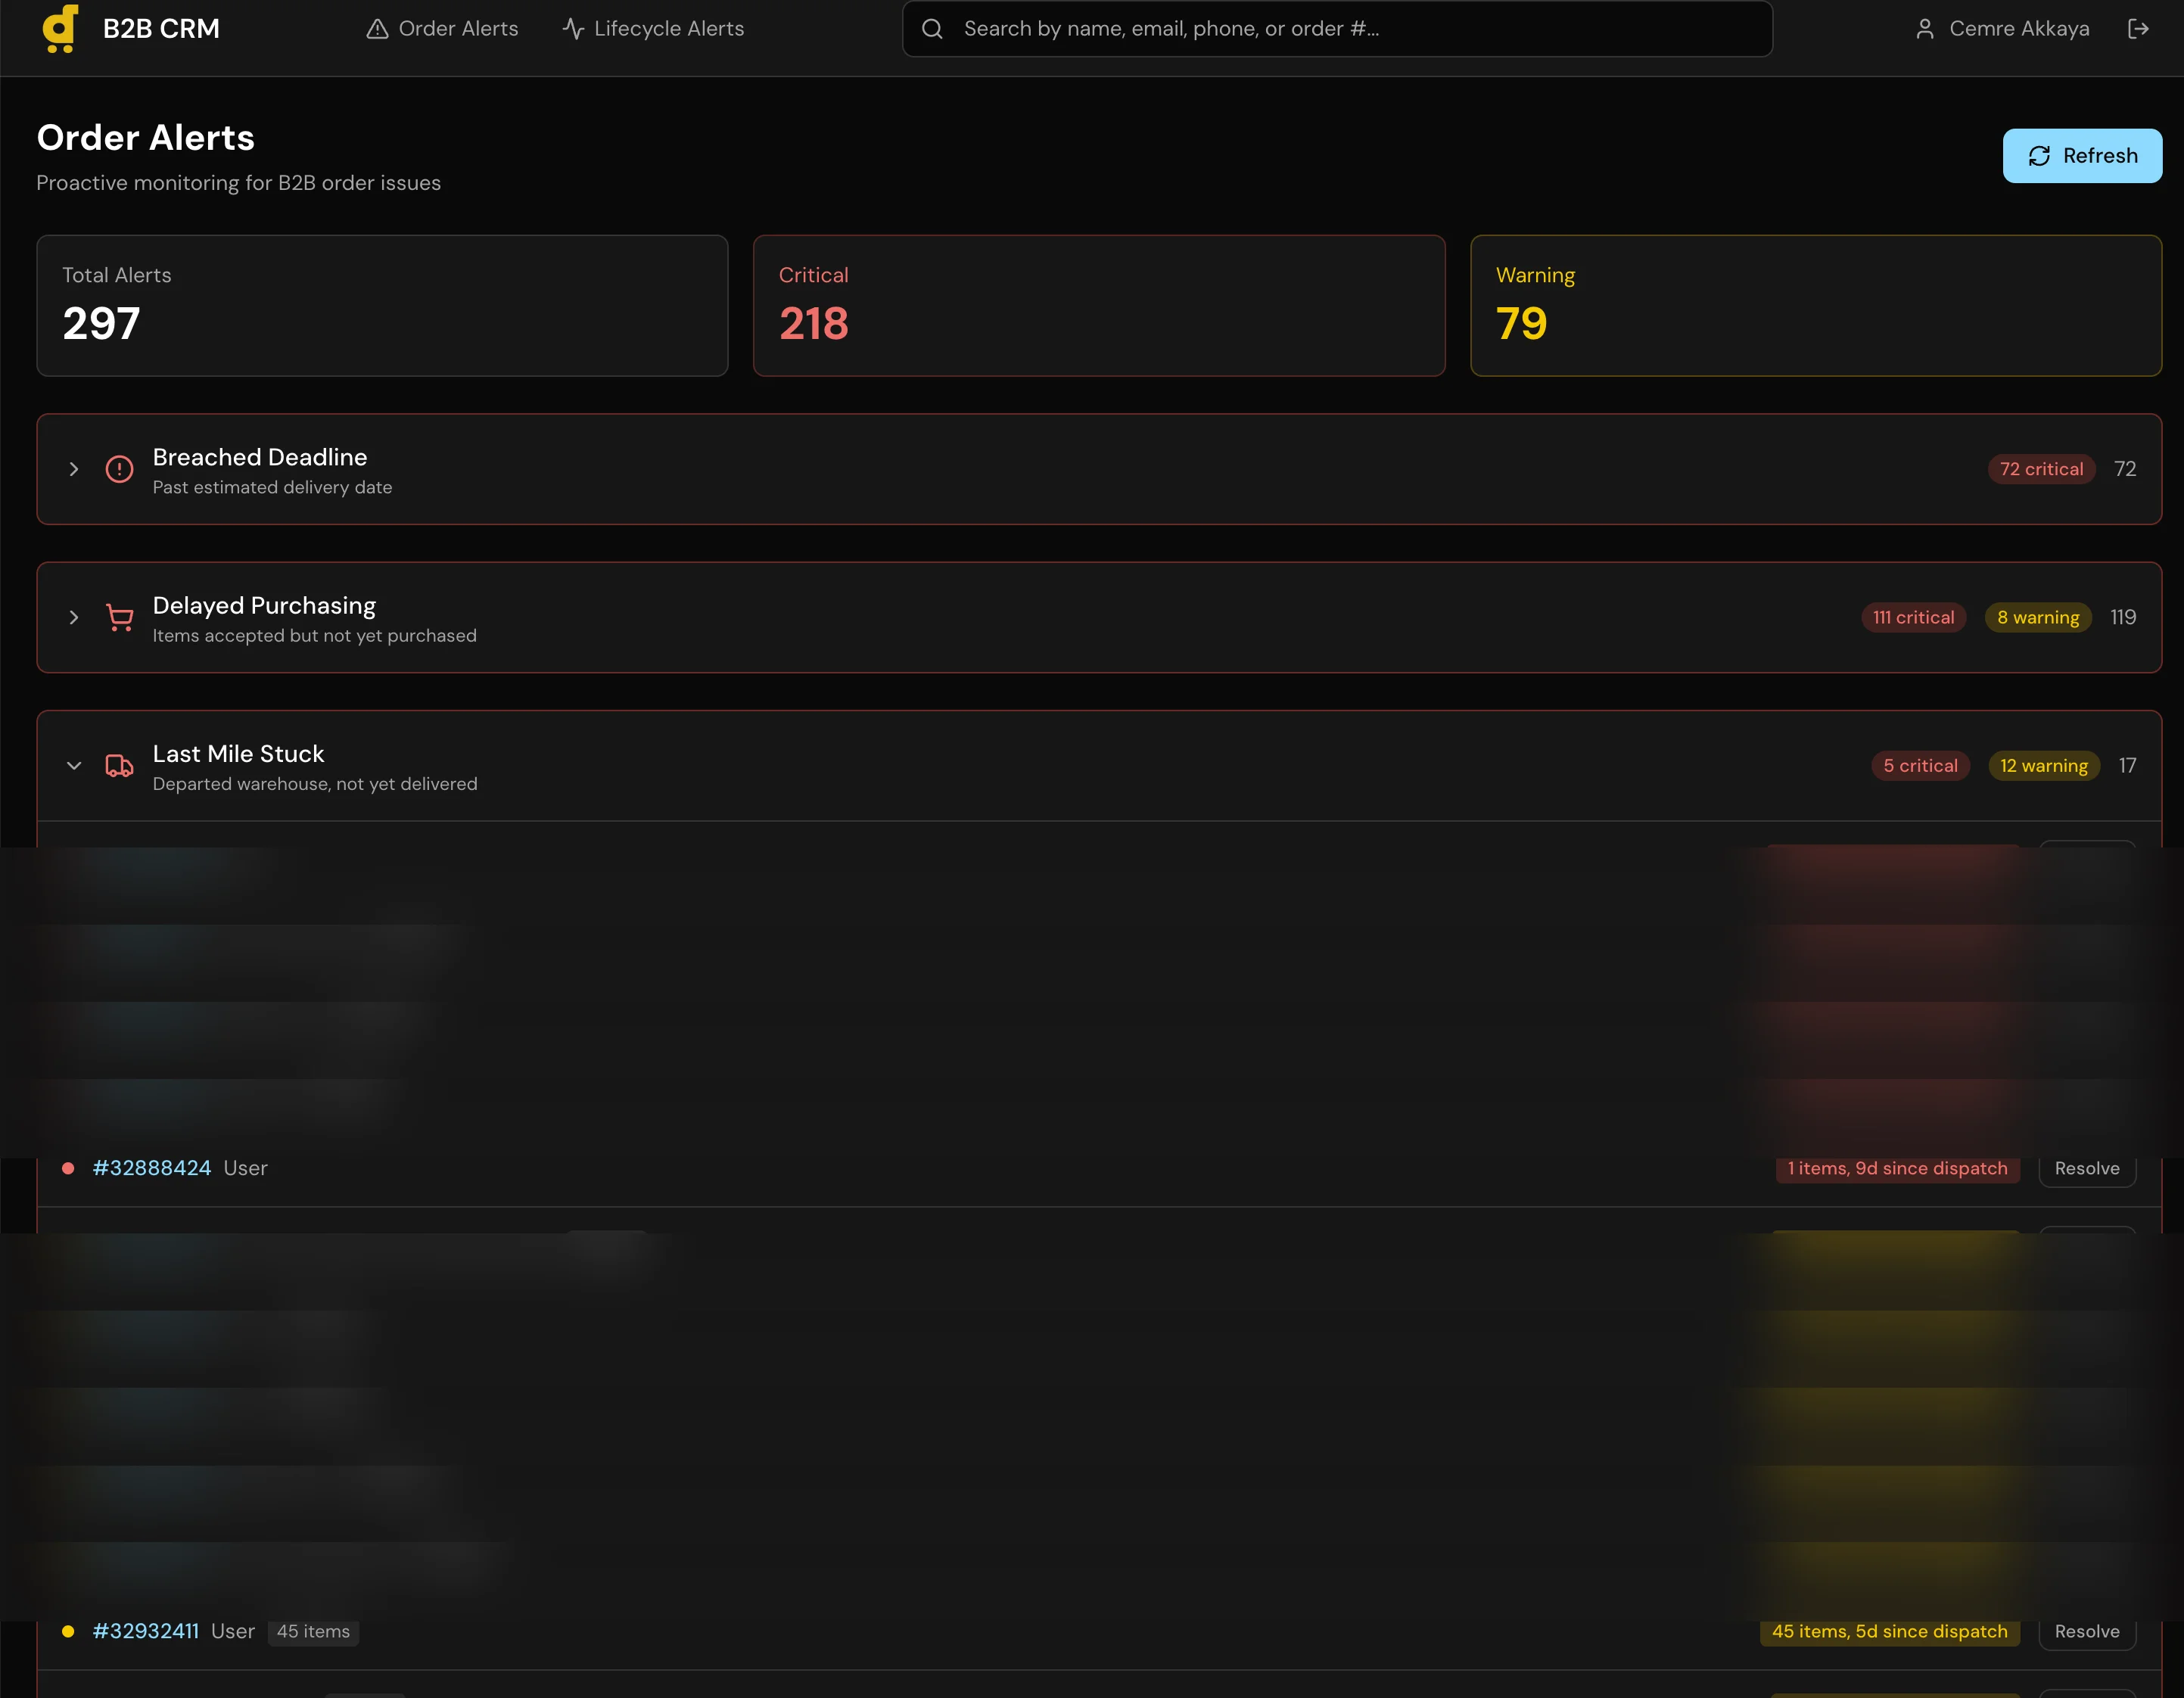Screen dimensions: 2184x1698
Task: Click the warning triangle icon beside Order Alerts
Action: (377, 28)
